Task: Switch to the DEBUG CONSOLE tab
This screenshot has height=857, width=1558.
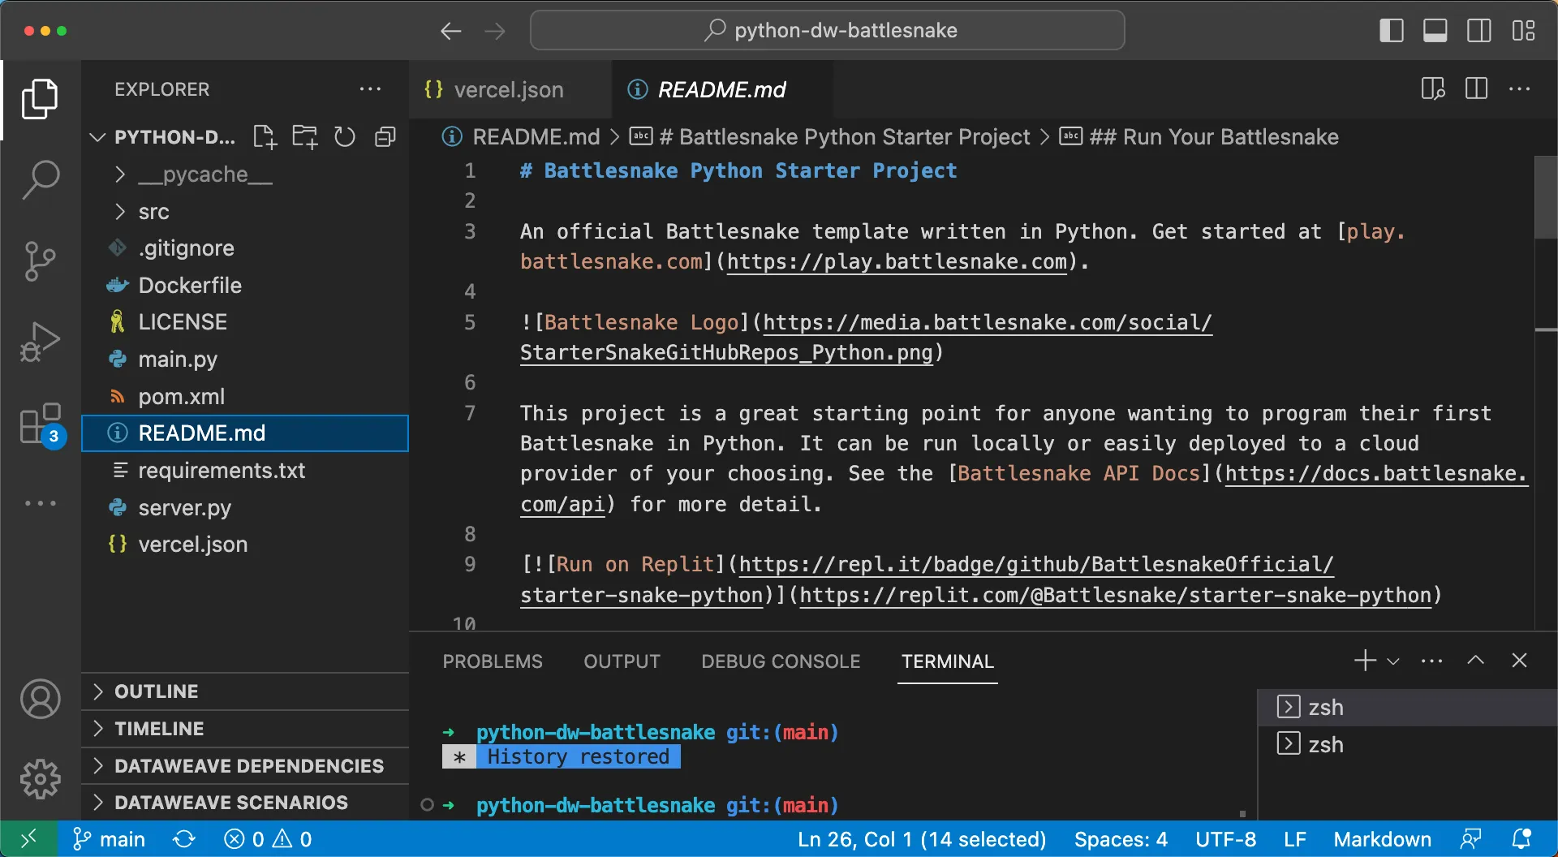Action: (x=781, y=661)
